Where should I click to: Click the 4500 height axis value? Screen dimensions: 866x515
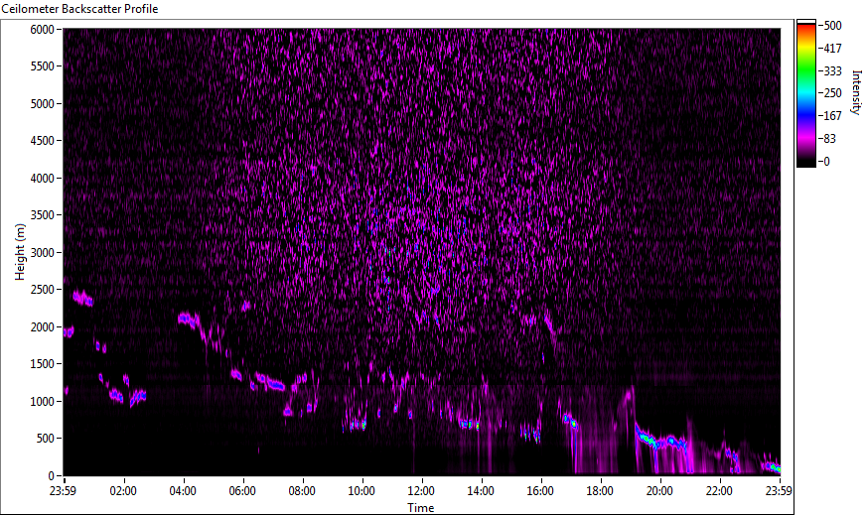click(42, 141)
